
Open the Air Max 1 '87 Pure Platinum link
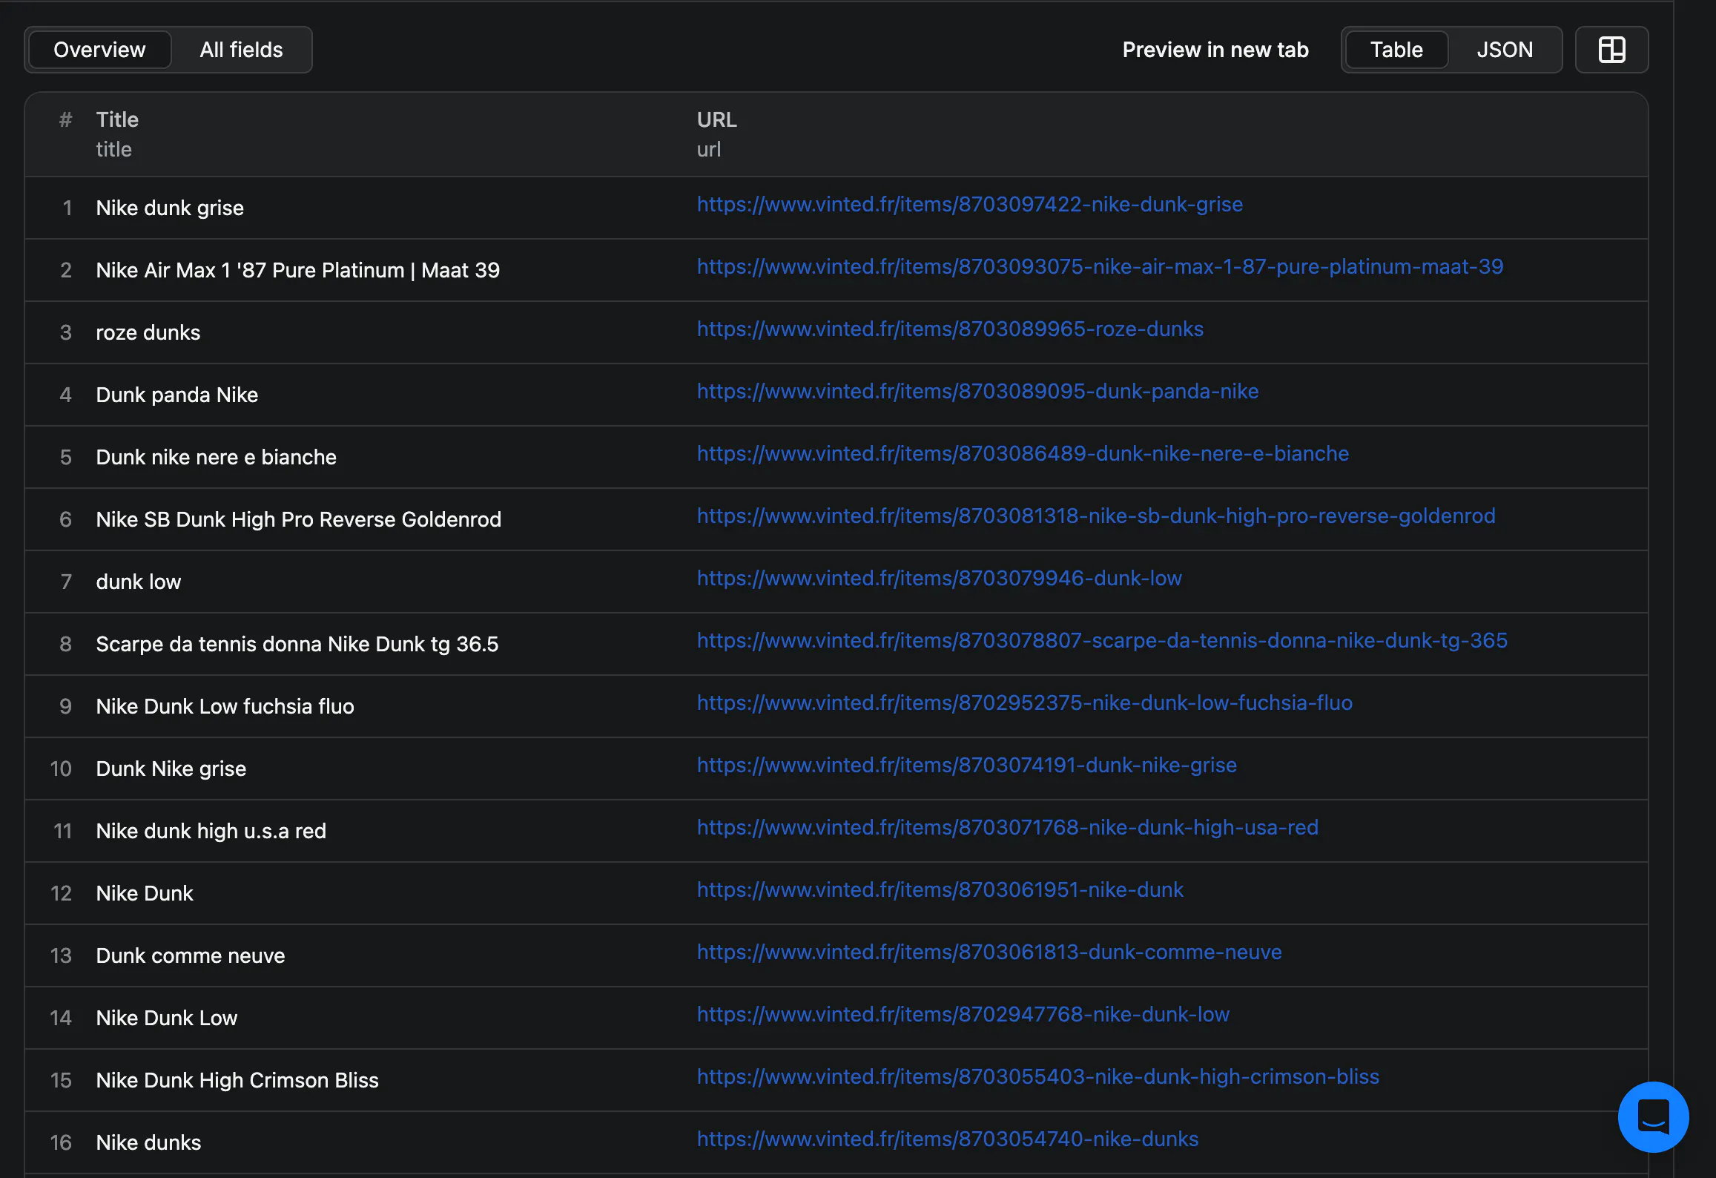tap(1100, 266)
